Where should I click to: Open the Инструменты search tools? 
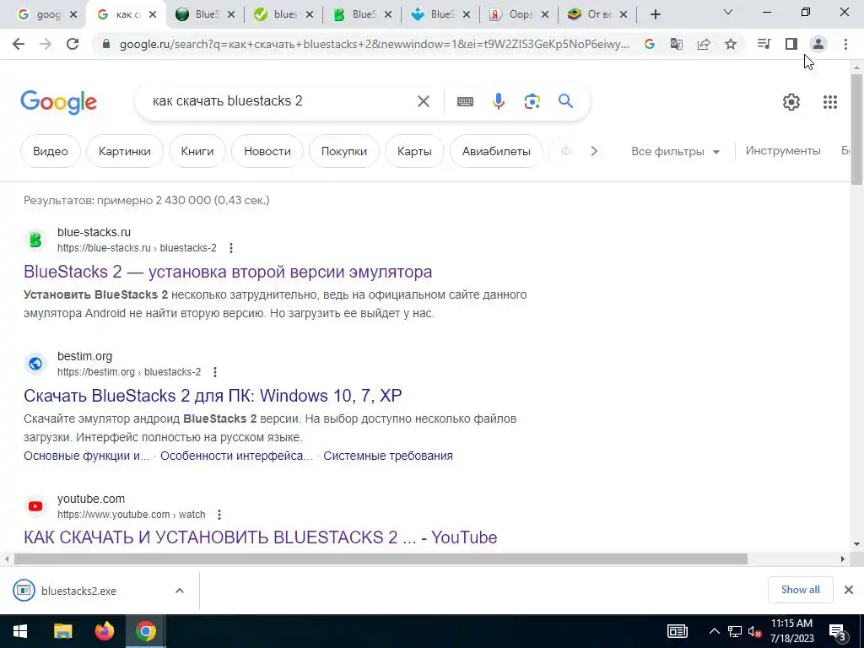pos(782,151)
